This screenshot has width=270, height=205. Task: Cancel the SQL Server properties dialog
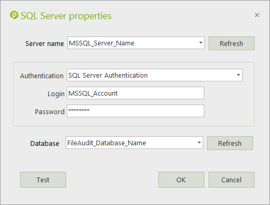[231, 180]
